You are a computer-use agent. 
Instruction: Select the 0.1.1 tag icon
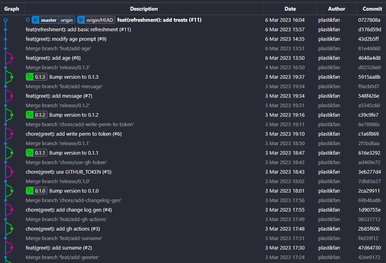pyautogui.click(x=30, y=153)
